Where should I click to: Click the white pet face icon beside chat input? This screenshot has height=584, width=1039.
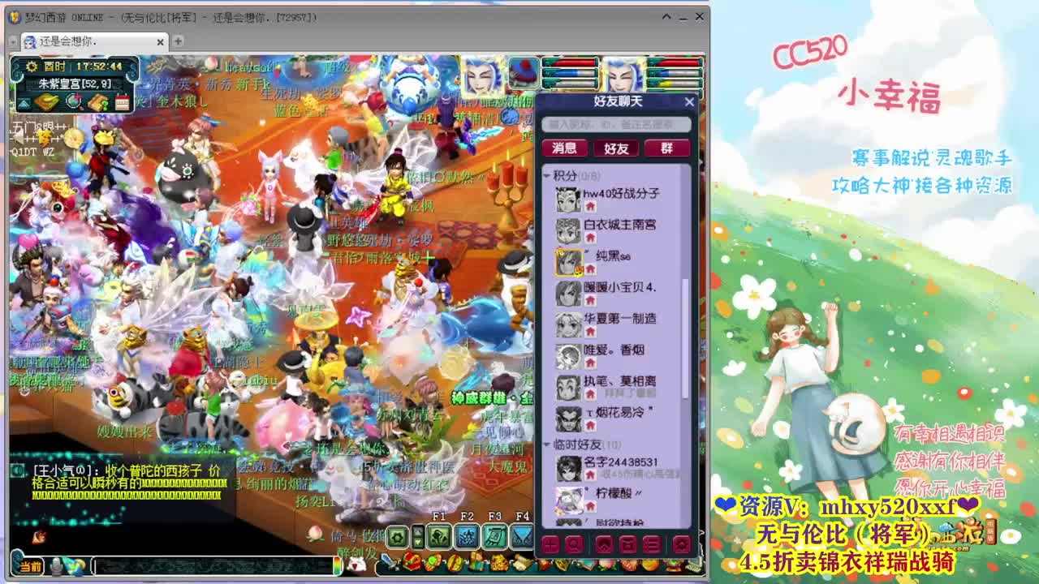click(356, 565)
